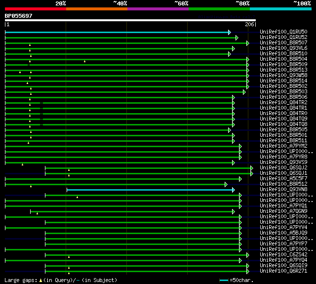Select the UniRef100_A5C5F7 label
Image resolution: width=316 pixels, height=284 pixels.
click(283, 179)
